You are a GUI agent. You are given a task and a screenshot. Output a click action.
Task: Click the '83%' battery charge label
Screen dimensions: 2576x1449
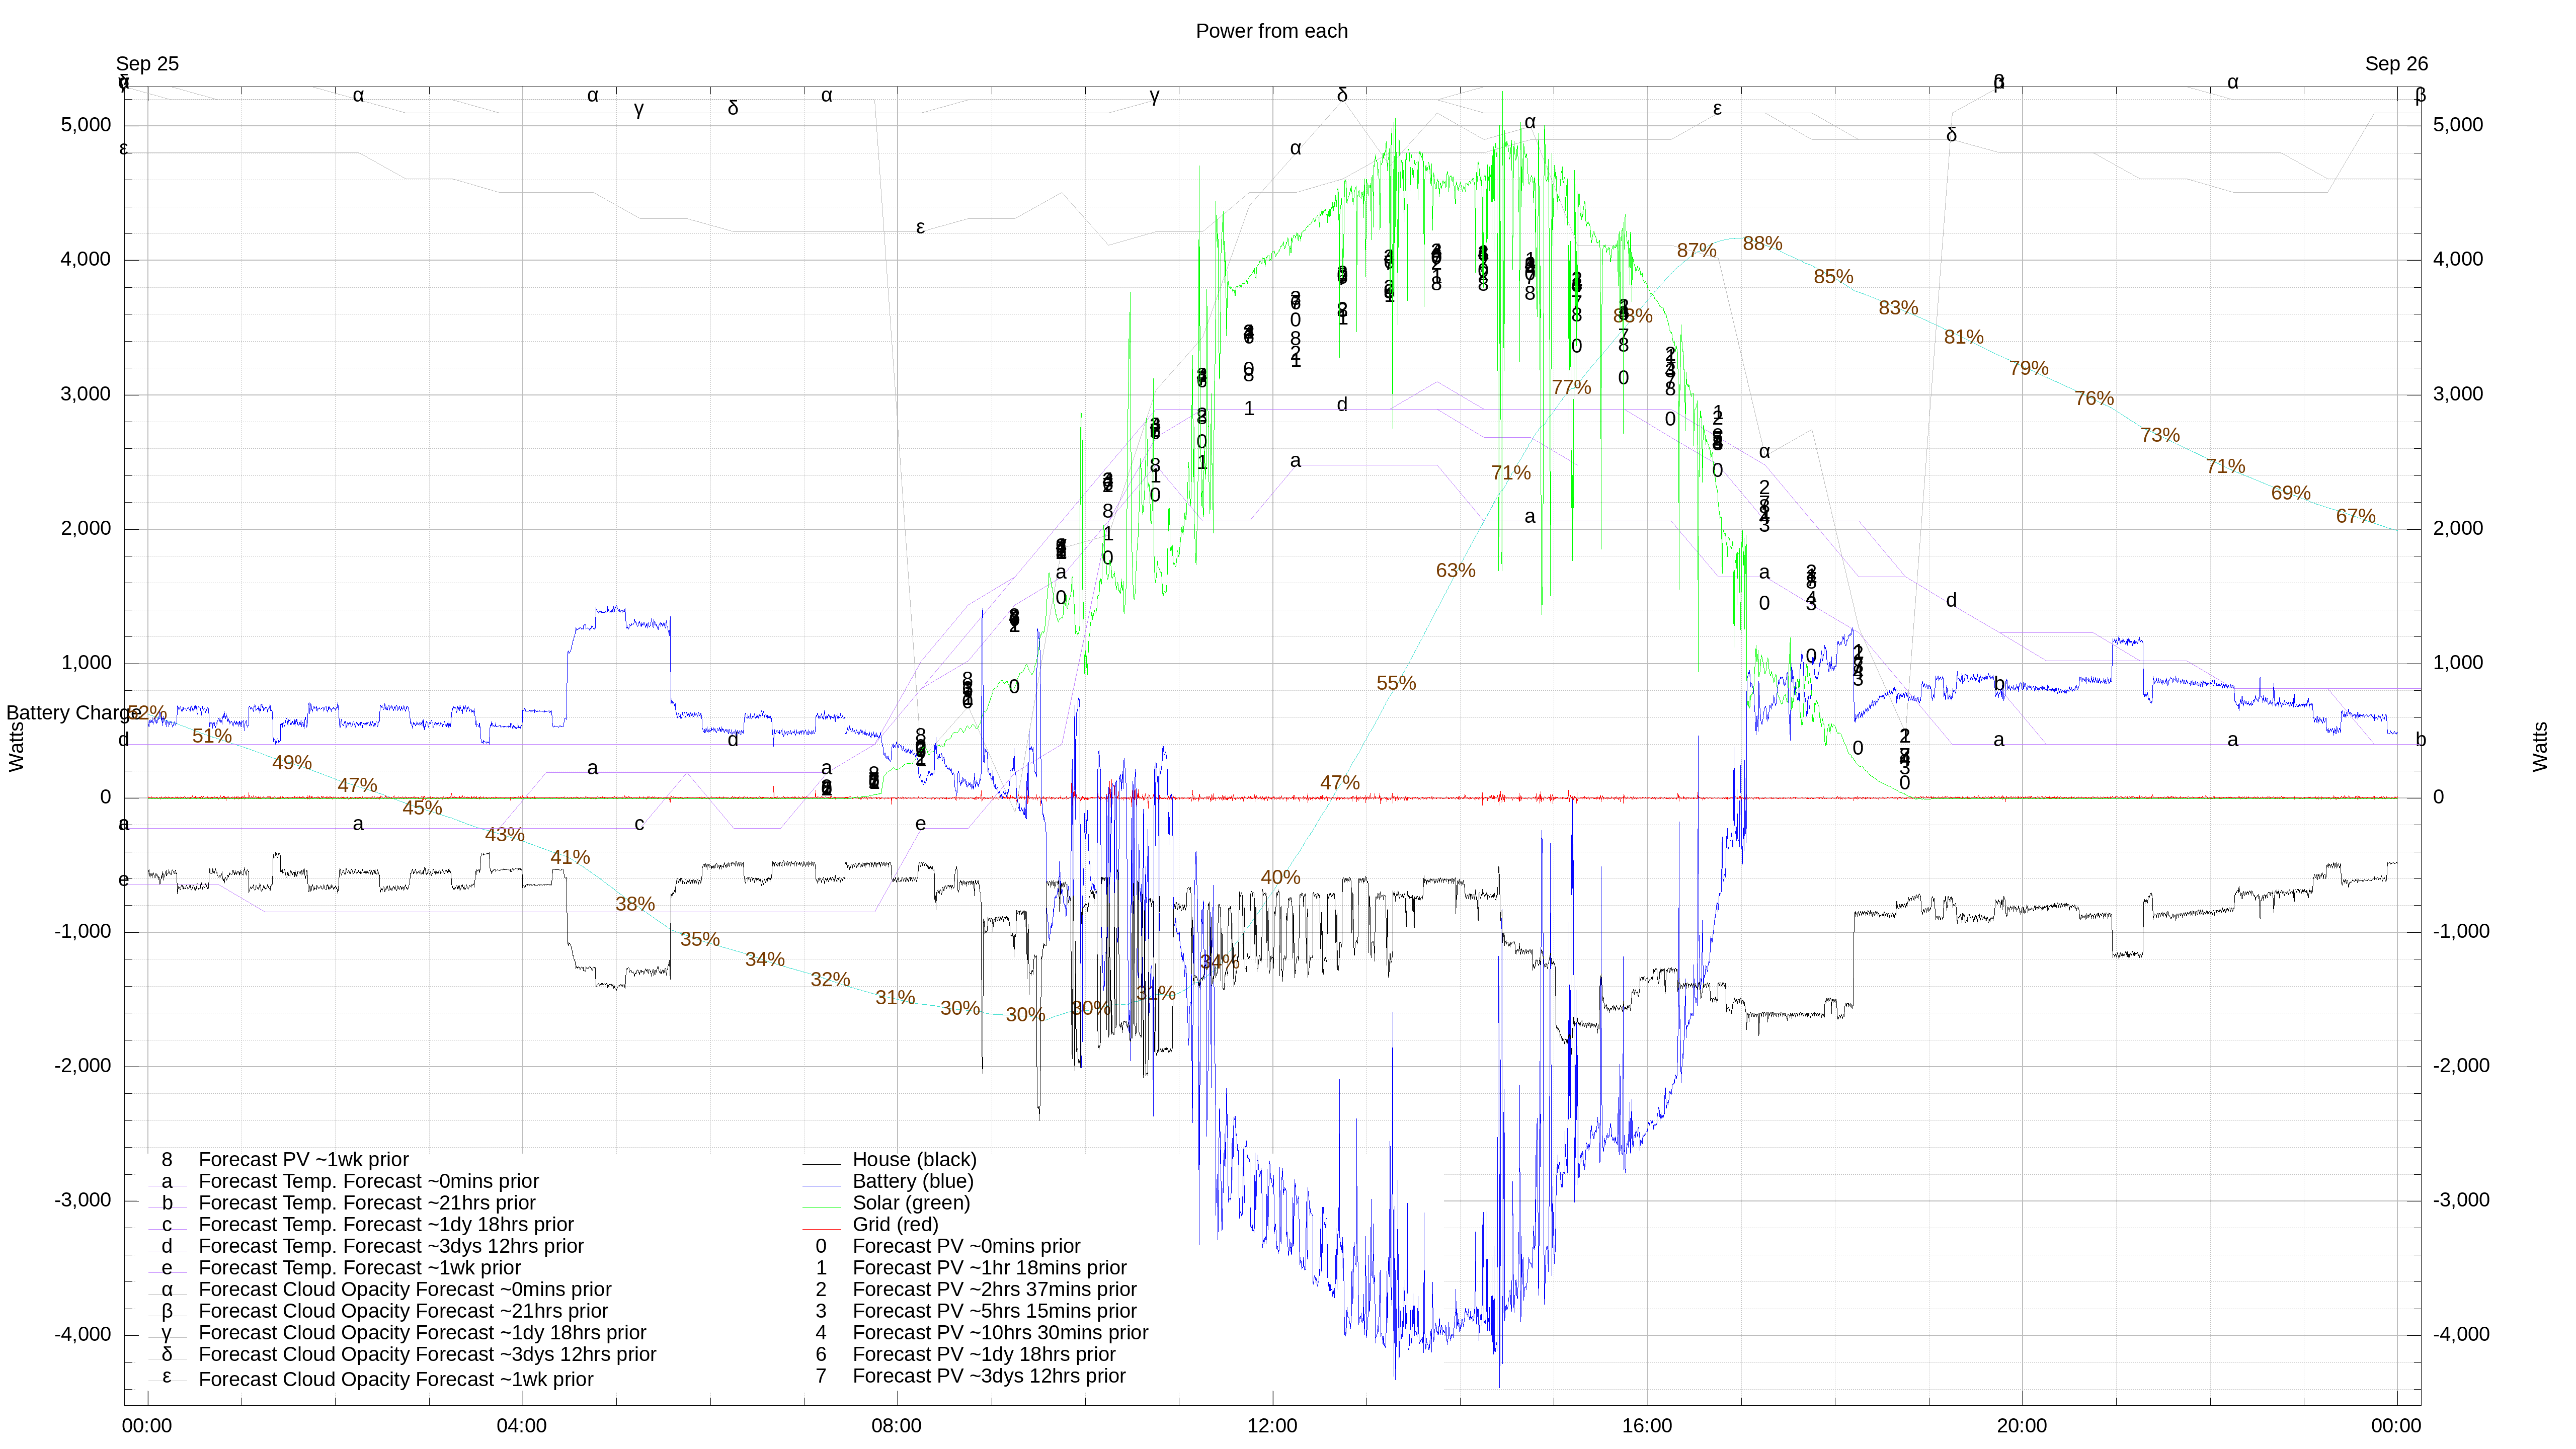click(x=1898, y=308)
